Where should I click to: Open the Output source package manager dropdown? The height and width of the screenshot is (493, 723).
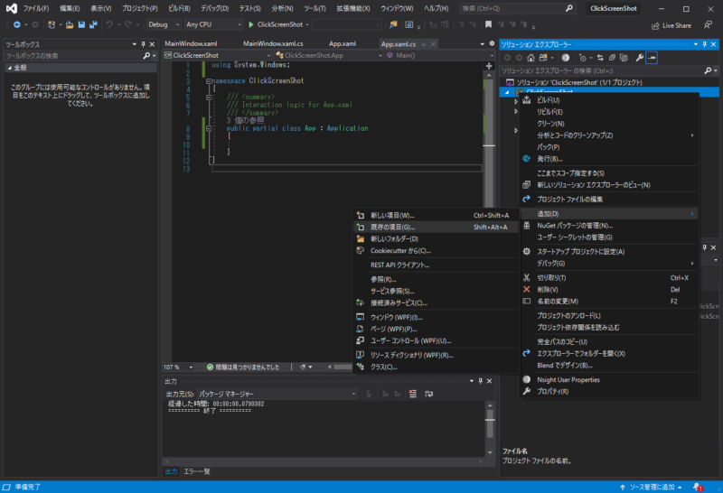pos(277,394)
